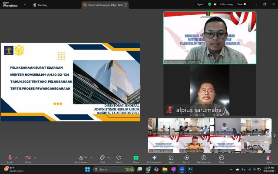278x174 pixels.
Task: Open the Participants panel
Action: [81, 158]
